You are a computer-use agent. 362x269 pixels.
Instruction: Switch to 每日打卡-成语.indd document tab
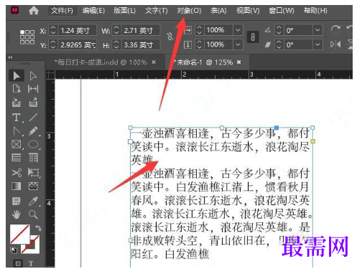click(101, 62)
